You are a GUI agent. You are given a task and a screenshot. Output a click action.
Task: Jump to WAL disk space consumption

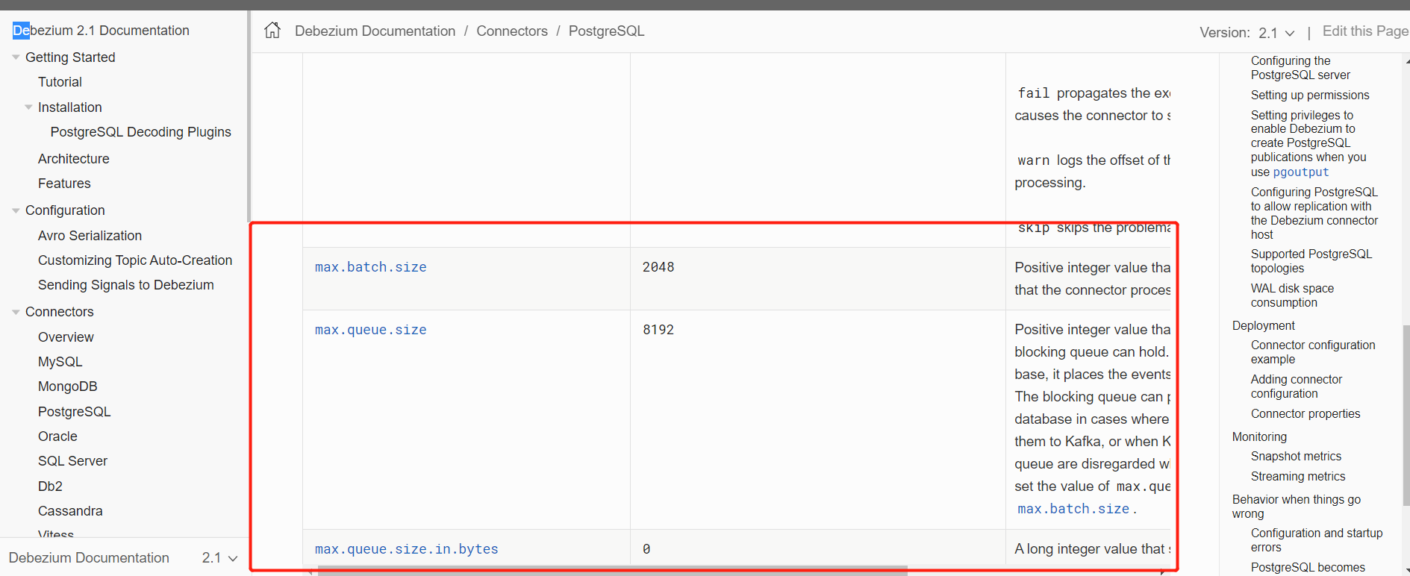(x=1292, y=295)
